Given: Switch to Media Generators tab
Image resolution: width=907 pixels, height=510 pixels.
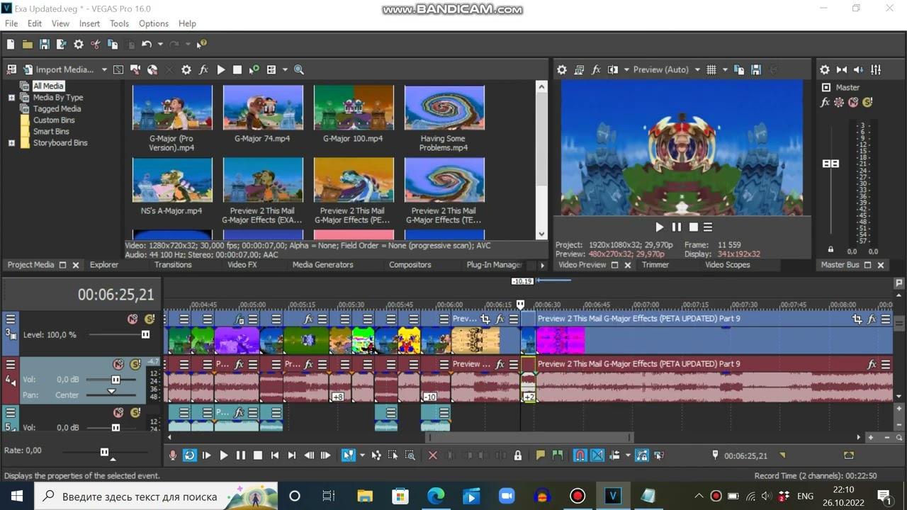Looking at the screenshot, I should 322,265.
